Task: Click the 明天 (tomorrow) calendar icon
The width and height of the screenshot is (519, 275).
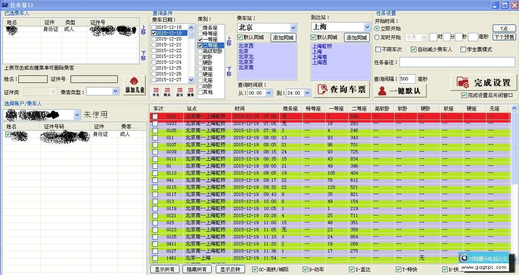Action: click(x=167, y=92)
